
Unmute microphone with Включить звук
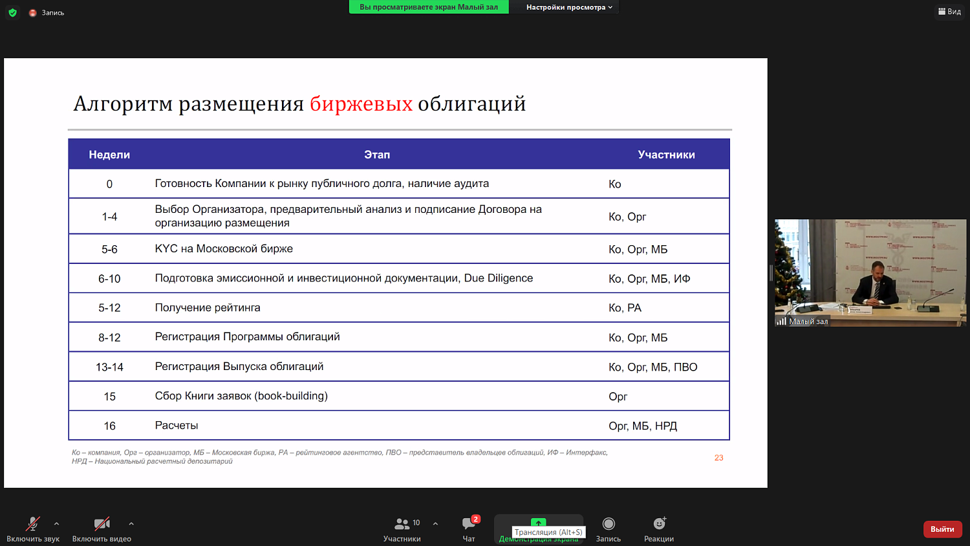pyautogui.click(x=33, y=529)
